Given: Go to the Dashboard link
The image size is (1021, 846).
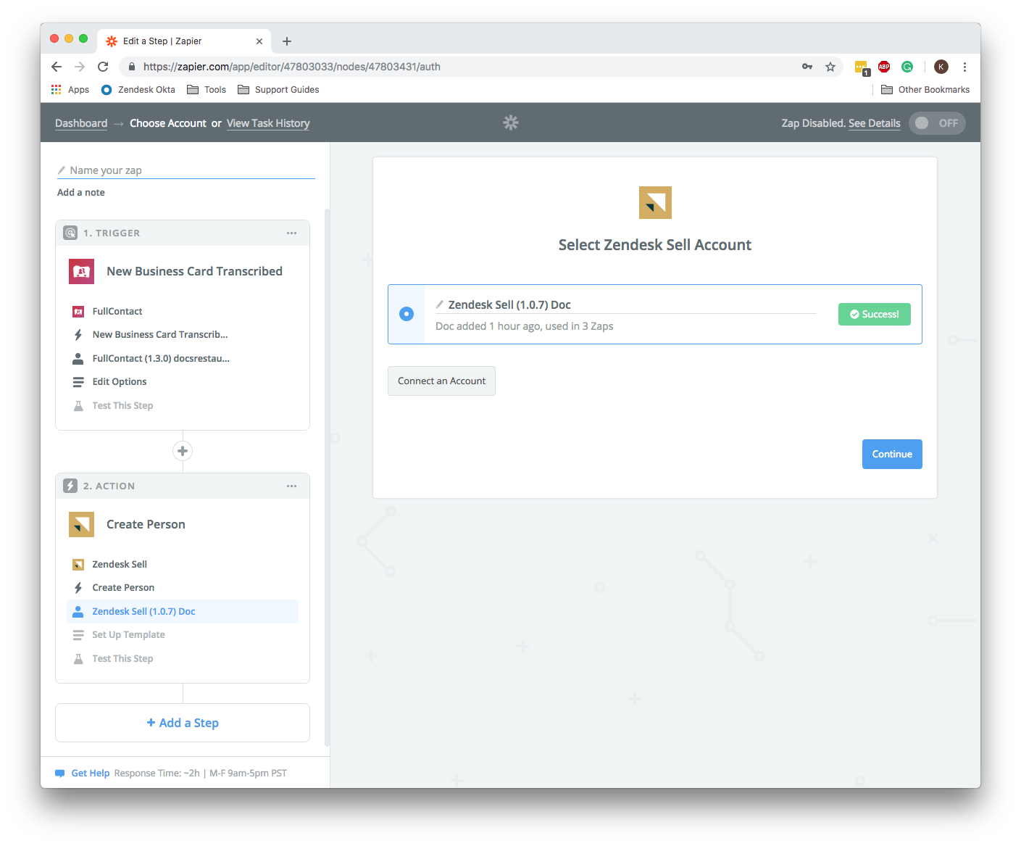Looking at the screenshot, I should pos(81,123).
